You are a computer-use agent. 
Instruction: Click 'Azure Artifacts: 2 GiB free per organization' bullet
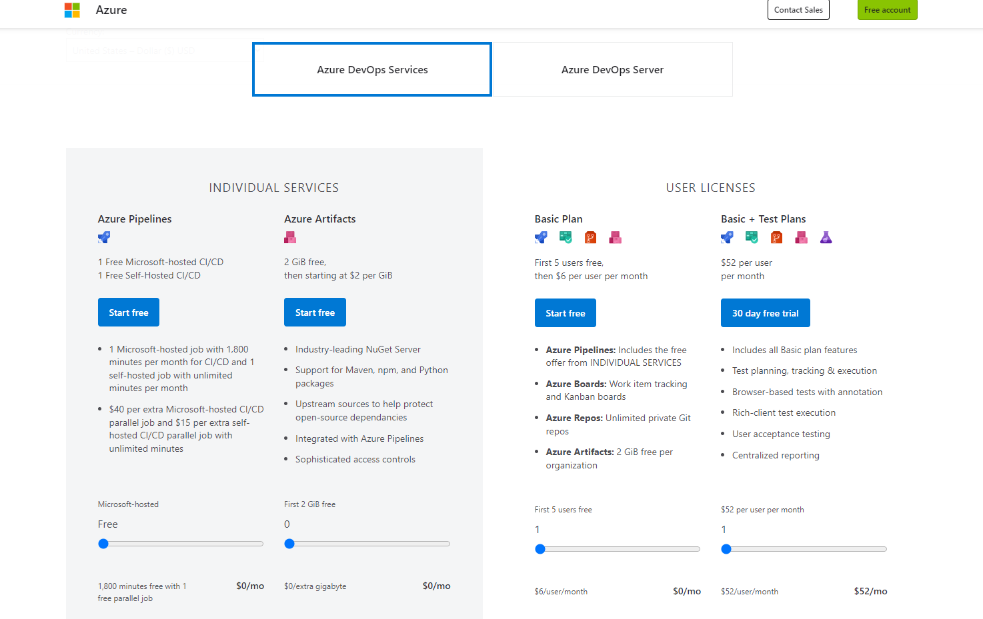click(x=610, y=458)
